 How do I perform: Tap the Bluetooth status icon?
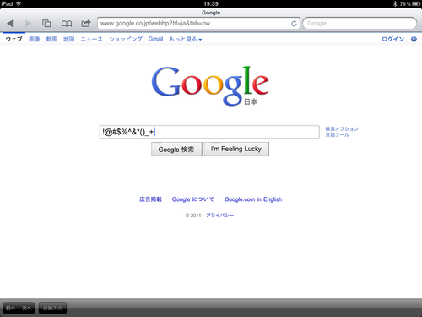(x=395, y=3)
